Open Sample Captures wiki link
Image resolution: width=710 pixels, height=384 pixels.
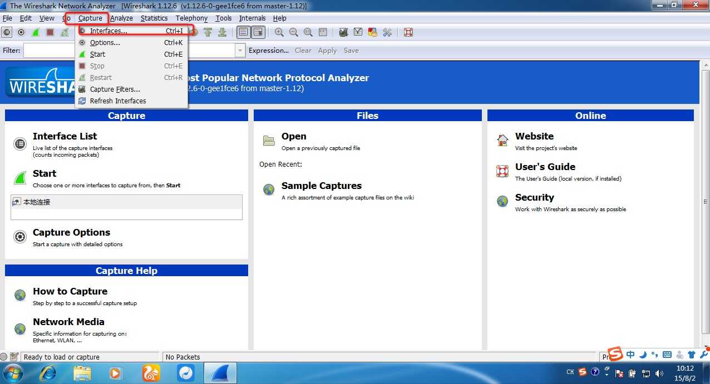[x=322, y=186]
